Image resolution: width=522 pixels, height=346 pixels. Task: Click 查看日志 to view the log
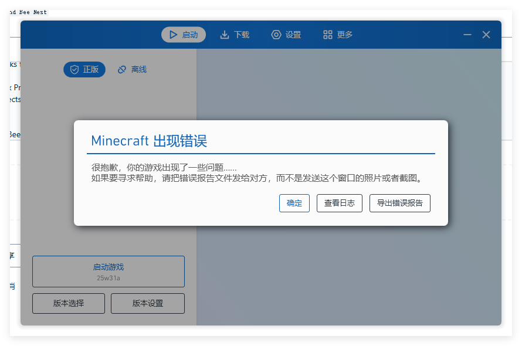point(340,203)
